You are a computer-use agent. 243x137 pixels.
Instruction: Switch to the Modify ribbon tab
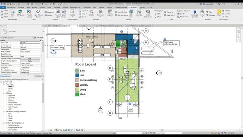(142, 7)
